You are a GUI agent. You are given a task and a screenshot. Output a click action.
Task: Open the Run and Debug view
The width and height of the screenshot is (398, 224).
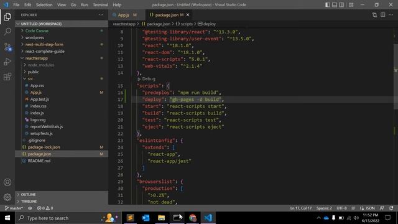(x=7, y=62)
